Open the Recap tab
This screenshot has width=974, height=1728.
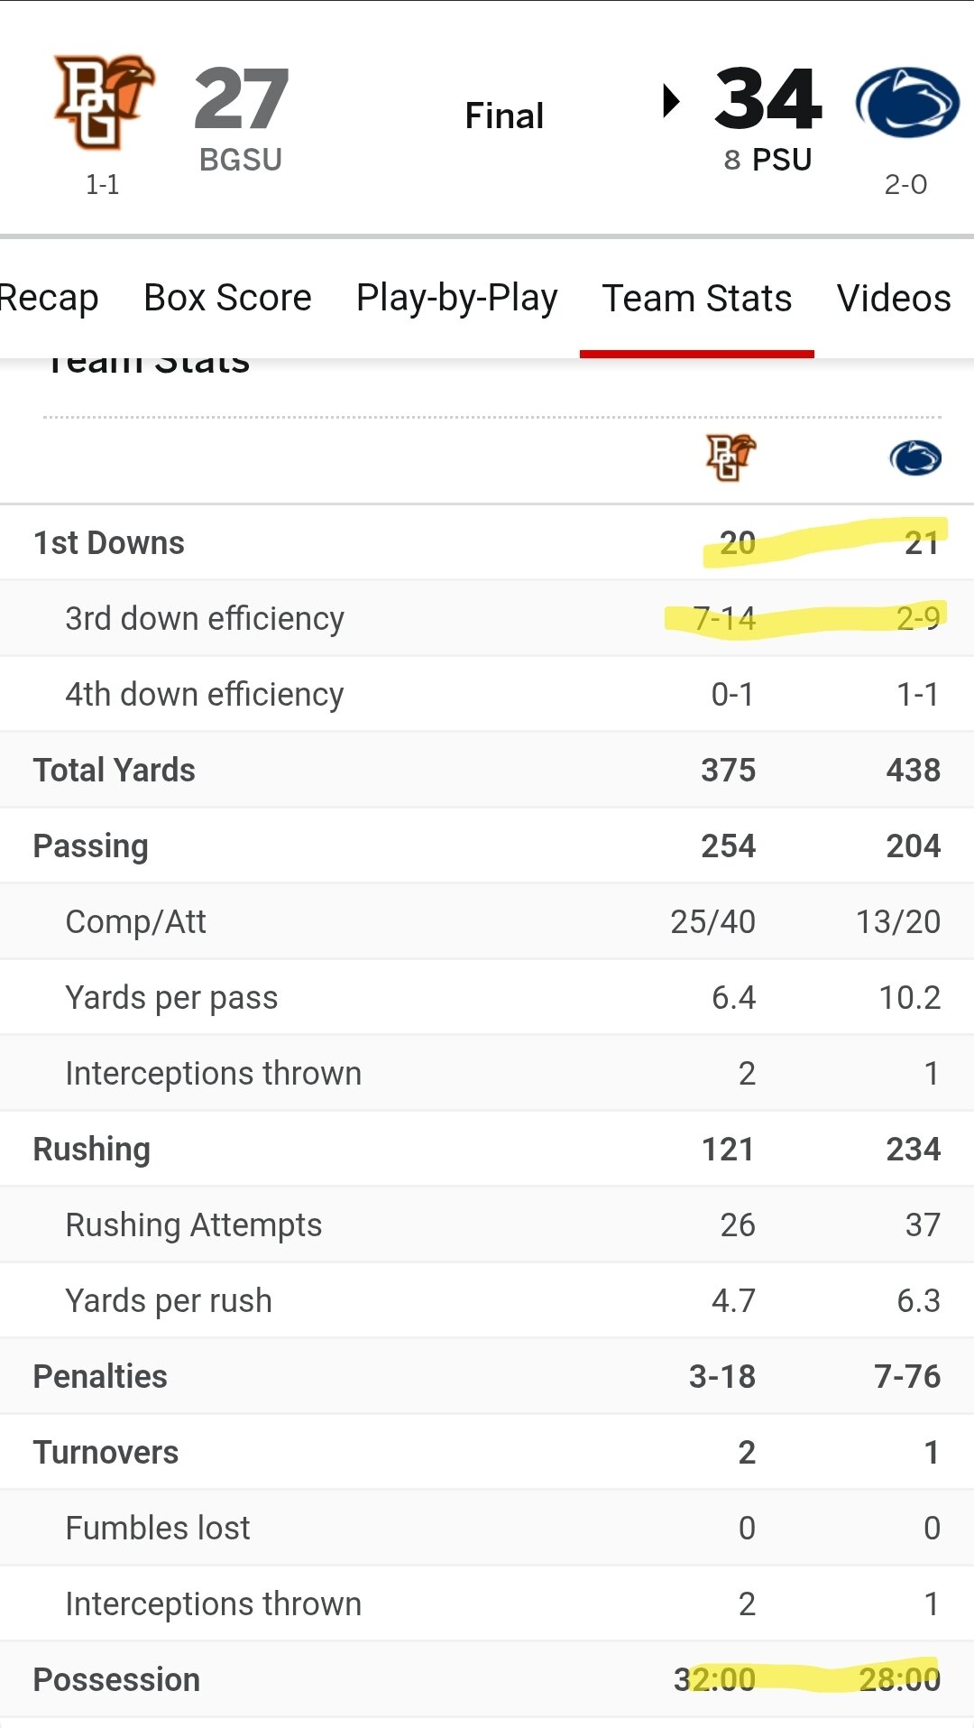point(47,298)
